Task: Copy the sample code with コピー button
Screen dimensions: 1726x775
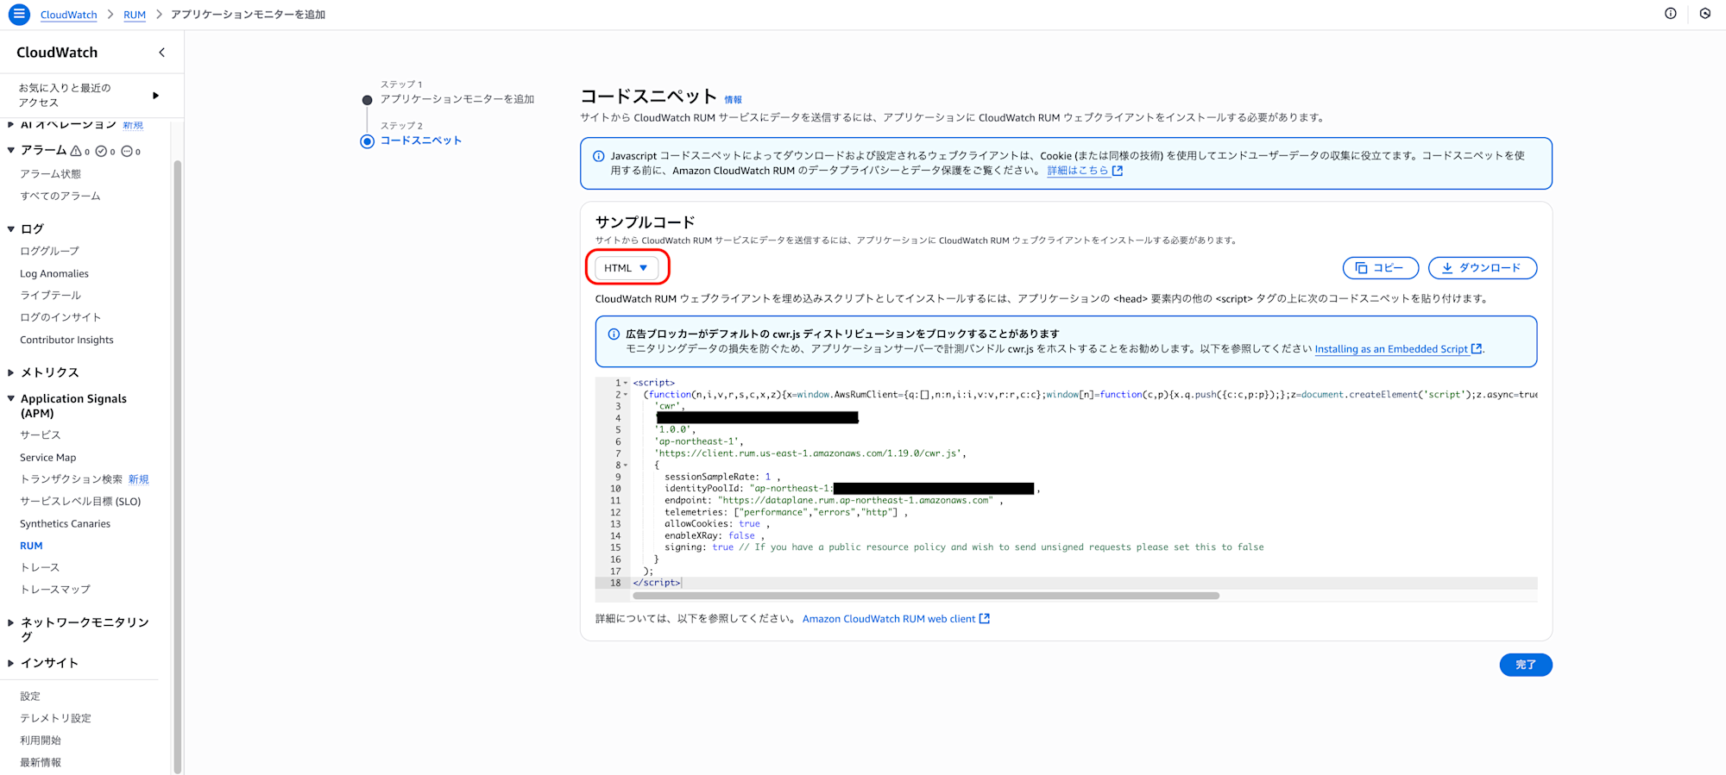Action: coord(1381,268)
